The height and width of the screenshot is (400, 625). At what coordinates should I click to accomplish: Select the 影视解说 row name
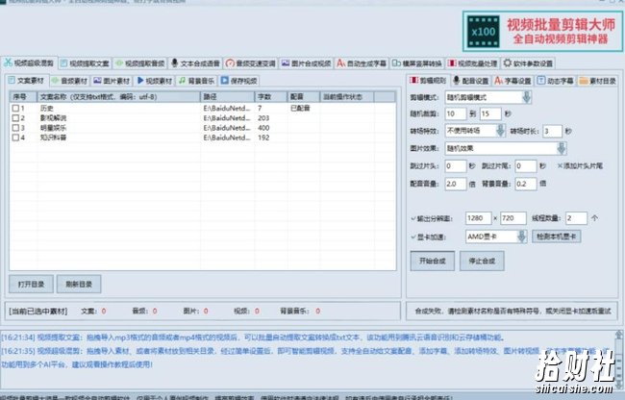point(54,118)
